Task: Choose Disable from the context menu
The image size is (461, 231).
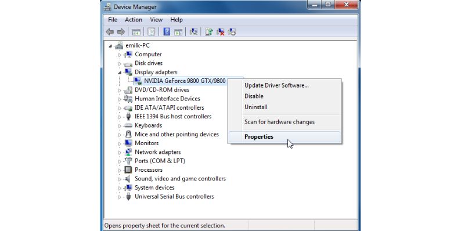Action: pos(284,96)
